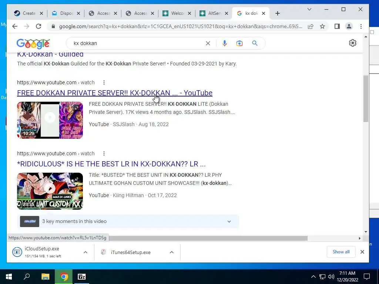Share this page from the address bar
The width and height of the screenshot is (379, 284).
[x=311, y=26]
